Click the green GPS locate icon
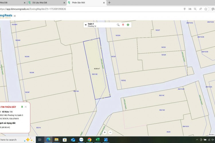Screen dimensions: 215x143 (128, 25)
